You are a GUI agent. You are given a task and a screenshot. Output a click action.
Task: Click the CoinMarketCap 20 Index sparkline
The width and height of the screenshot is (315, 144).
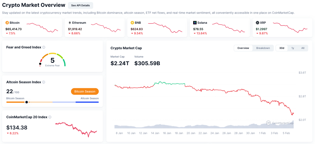click(x=76, y=128)
